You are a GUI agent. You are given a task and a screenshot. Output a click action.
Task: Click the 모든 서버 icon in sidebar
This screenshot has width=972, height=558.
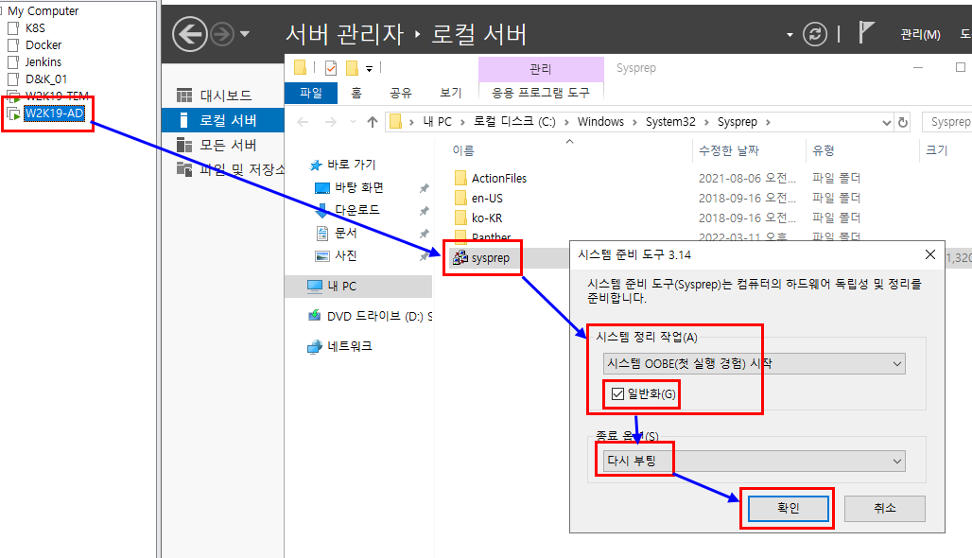coord(184,145)
